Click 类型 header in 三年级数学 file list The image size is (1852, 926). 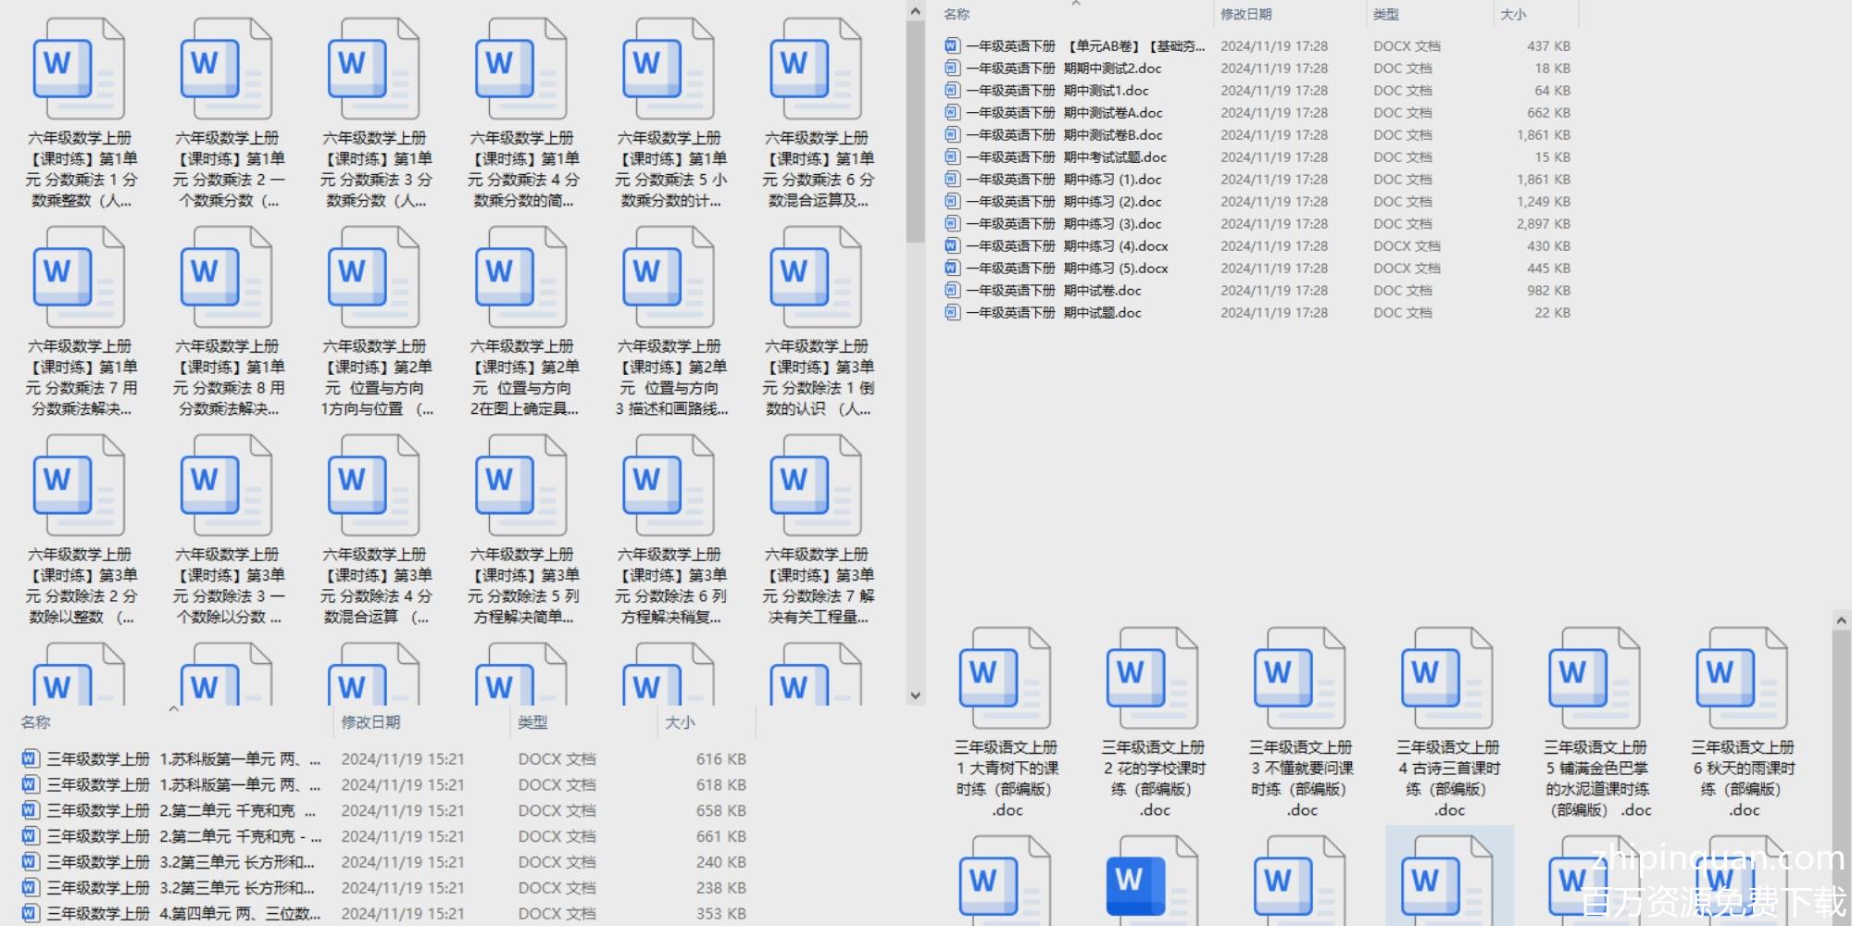532,722
